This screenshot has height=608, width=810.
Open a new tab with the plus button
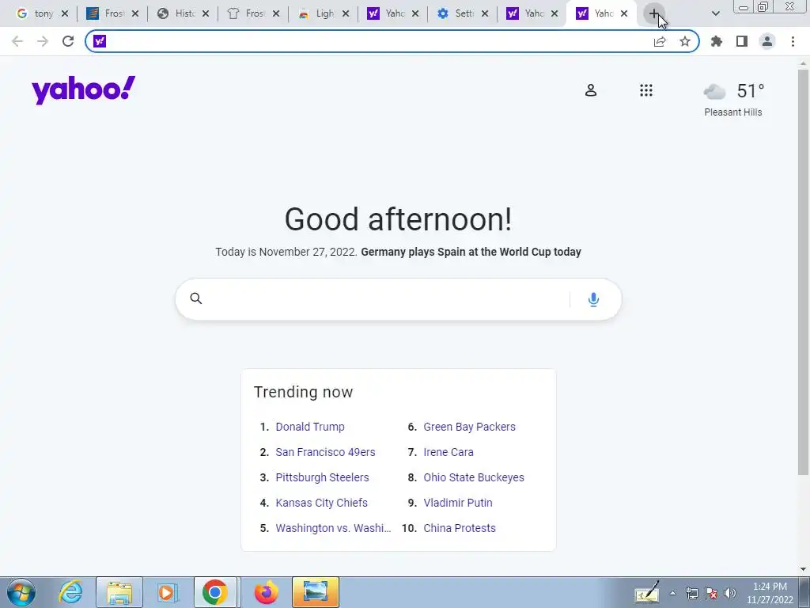653,14
